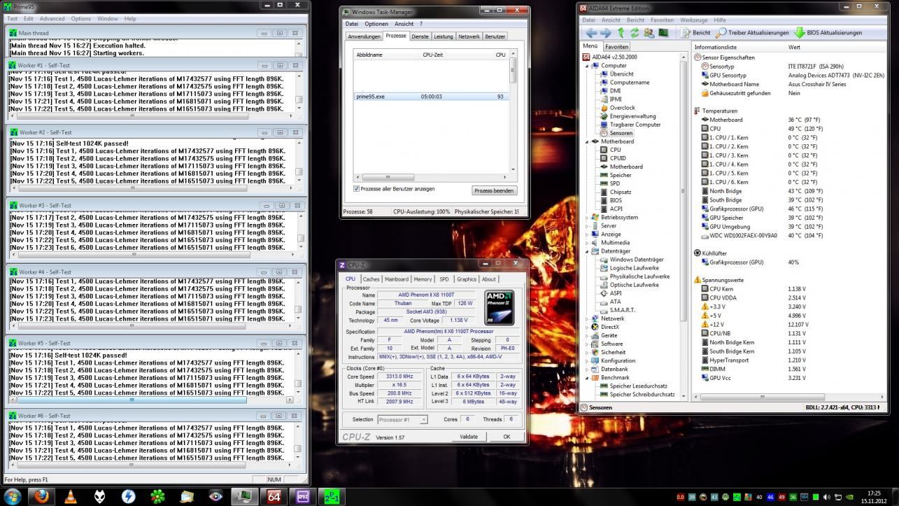Click AIDA64 users toolbar icon
The height and width of the screenshot is (506, 899).
click(649, 33)
